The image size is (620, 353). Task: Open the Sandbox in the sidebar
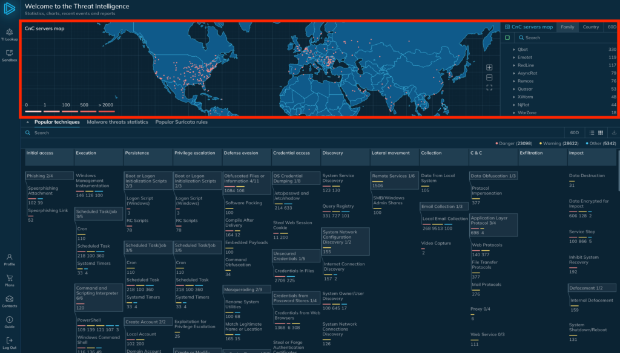tap(10, 56)
